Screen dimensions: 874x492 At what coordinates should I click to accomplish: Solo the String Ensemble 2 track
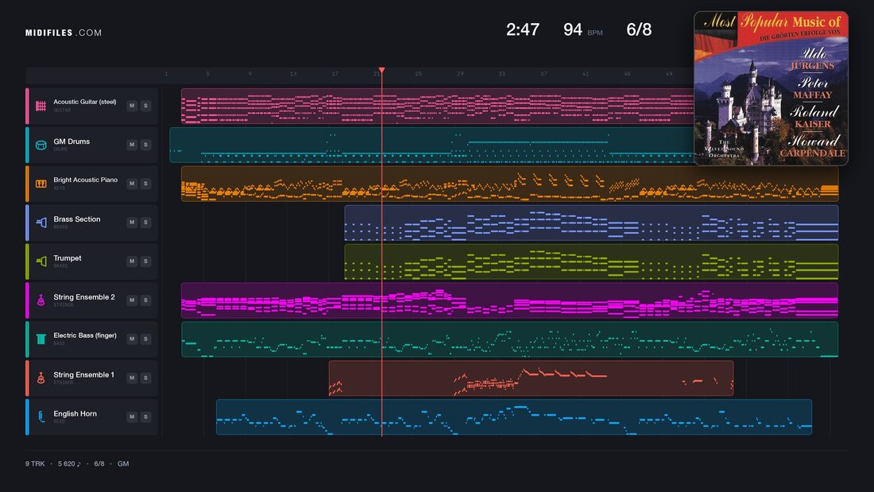point(145,300)
